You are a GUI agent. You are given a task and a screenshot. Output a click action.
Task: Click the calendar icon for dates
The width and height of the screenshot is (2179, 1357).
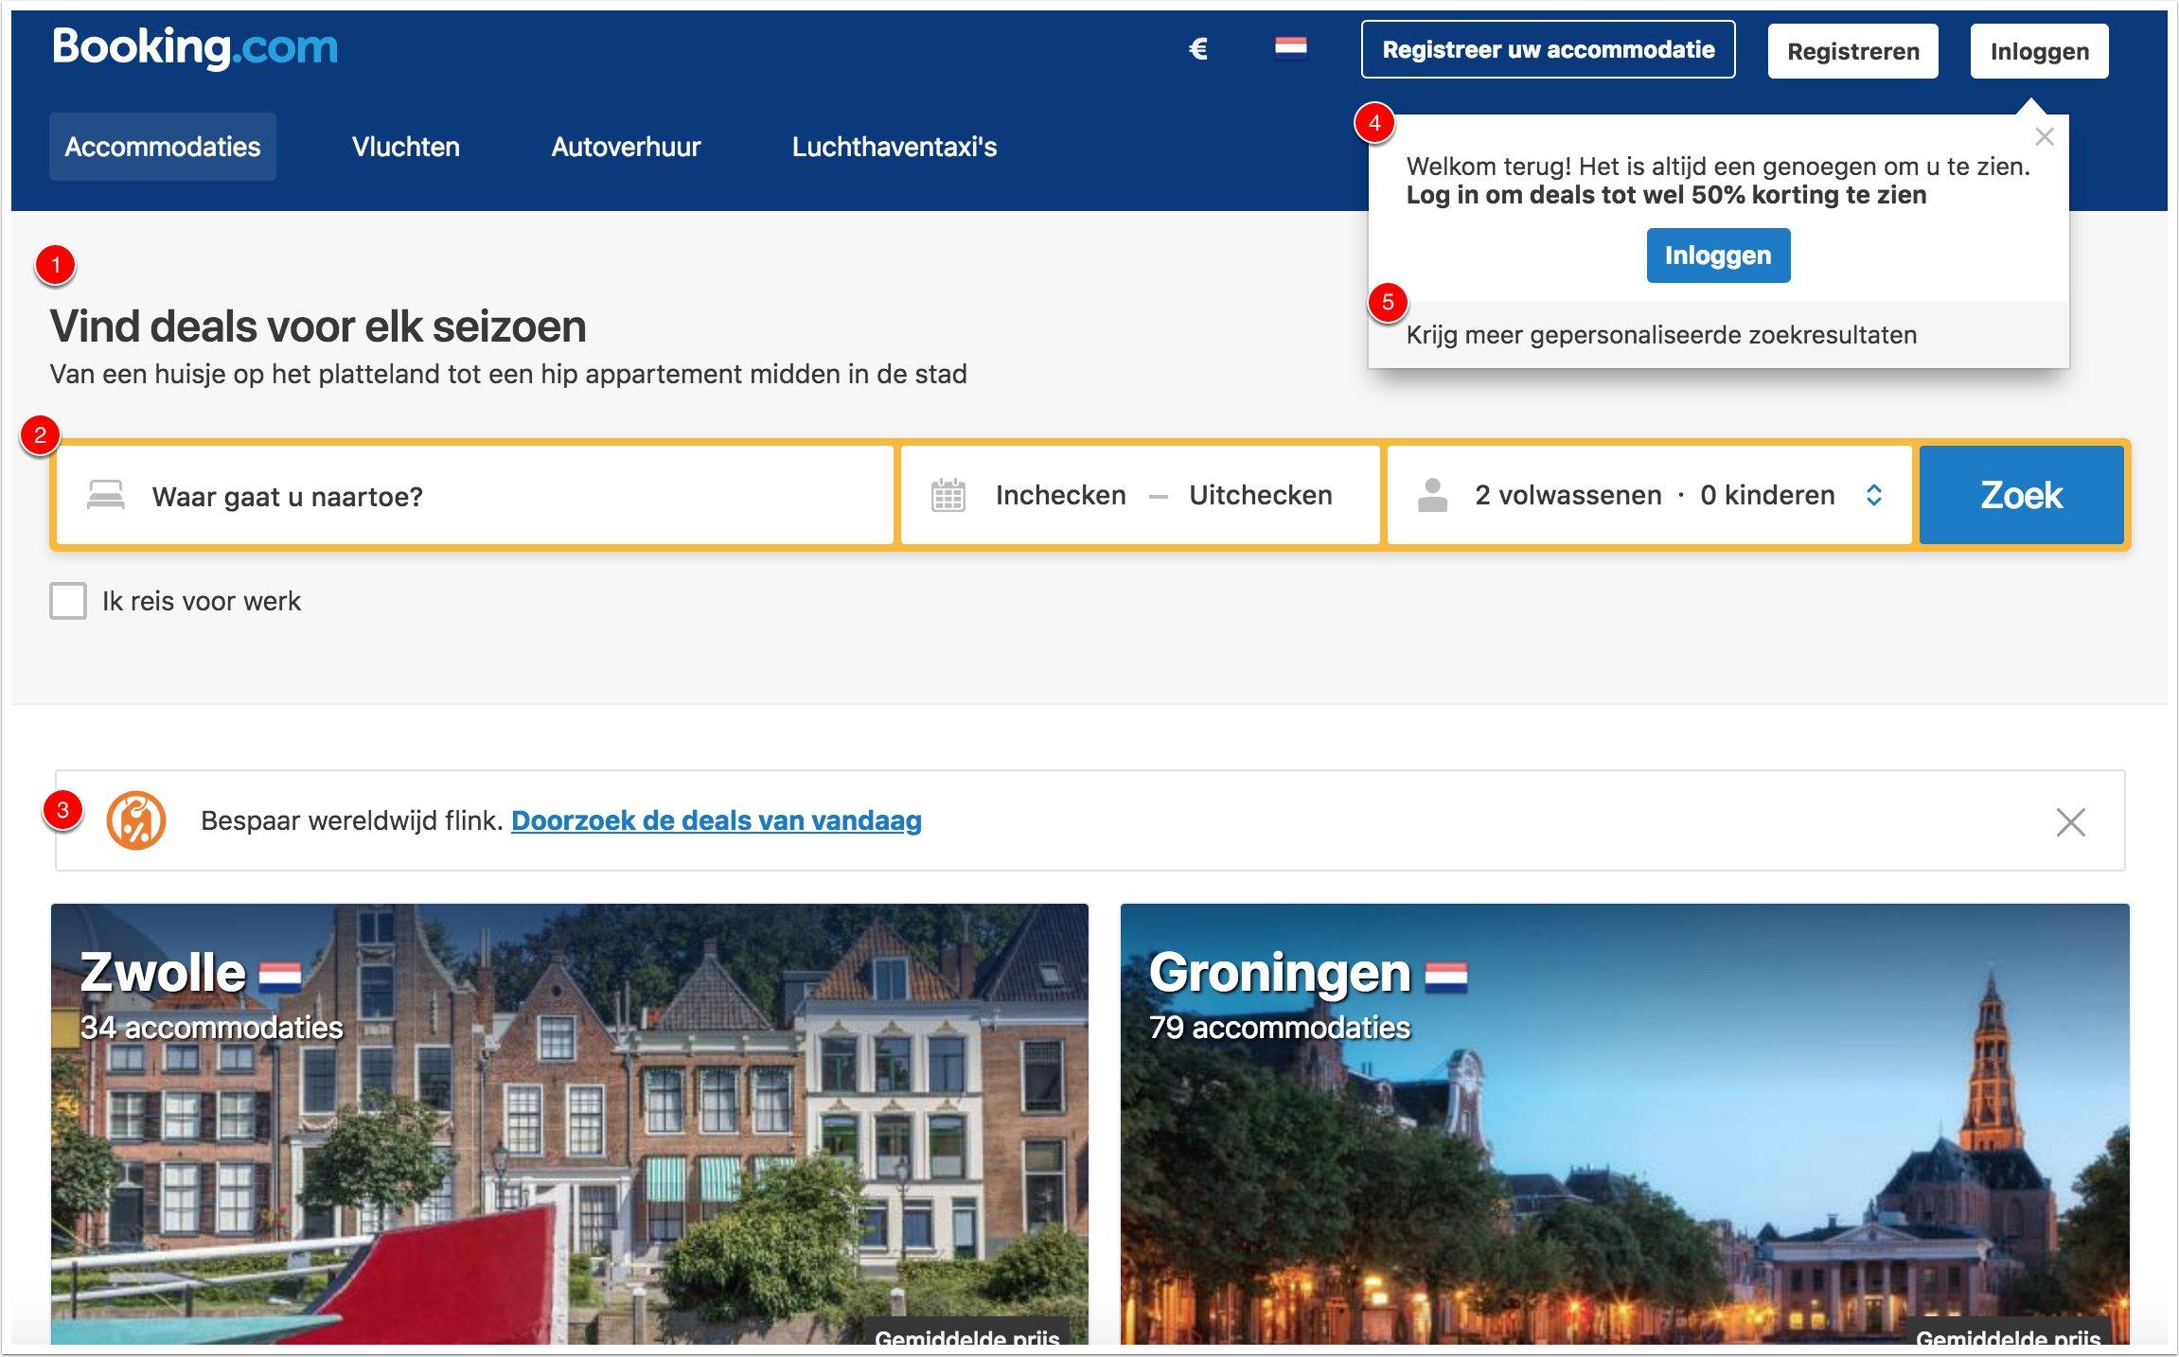pos(948,495)
